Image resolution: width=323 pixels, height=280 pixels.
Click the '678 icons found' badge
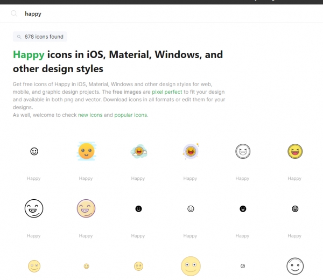40,37
